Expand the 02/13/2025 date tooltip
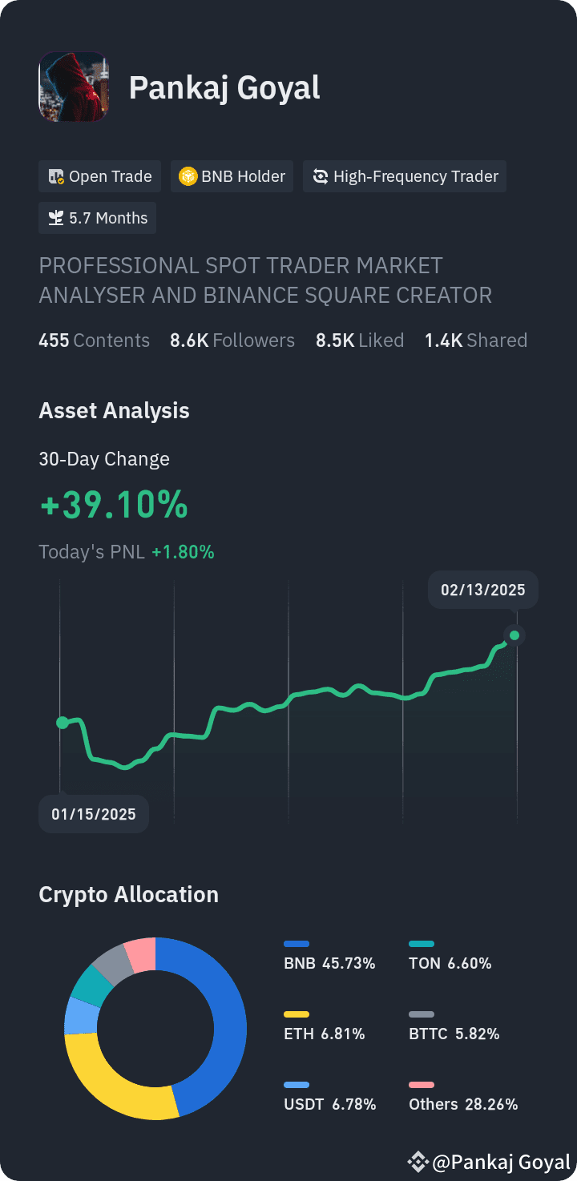Image resolution: width=577 pixels, height=1181 pixels. (482, 589)
